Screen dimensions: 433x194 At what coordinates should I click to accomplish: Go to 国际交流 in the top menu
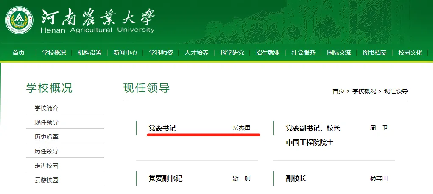(x=339, y=53)
